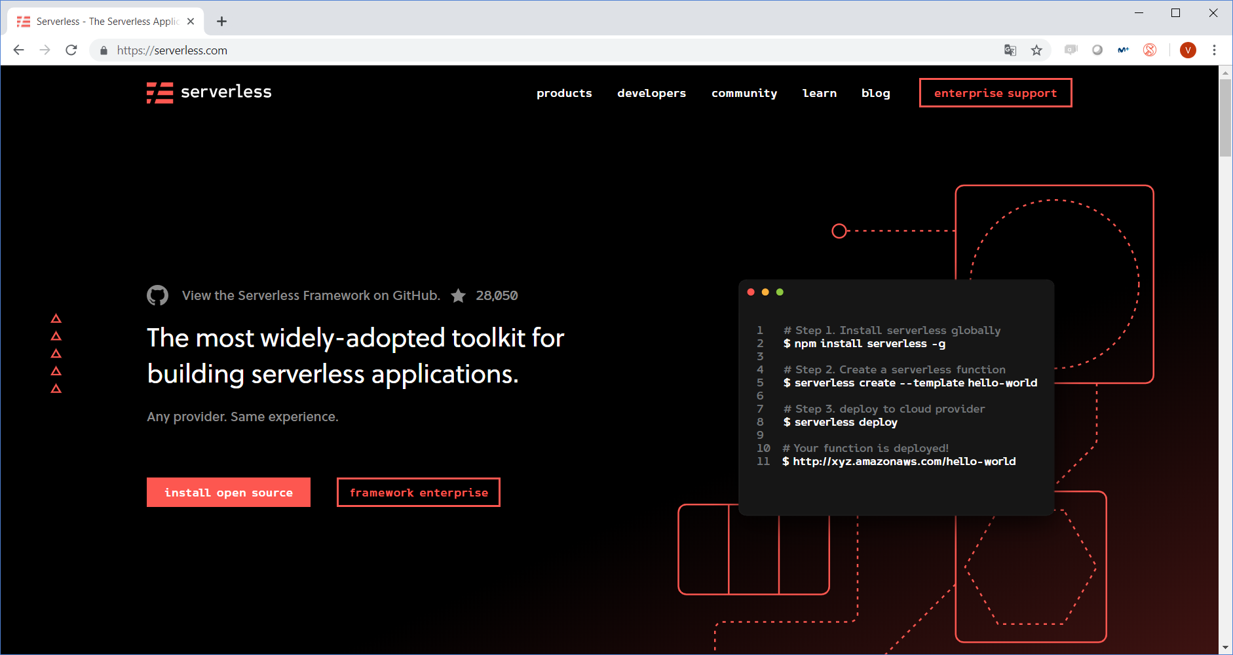Click the page scrollbar down arrow

(x=1225, y=648)
